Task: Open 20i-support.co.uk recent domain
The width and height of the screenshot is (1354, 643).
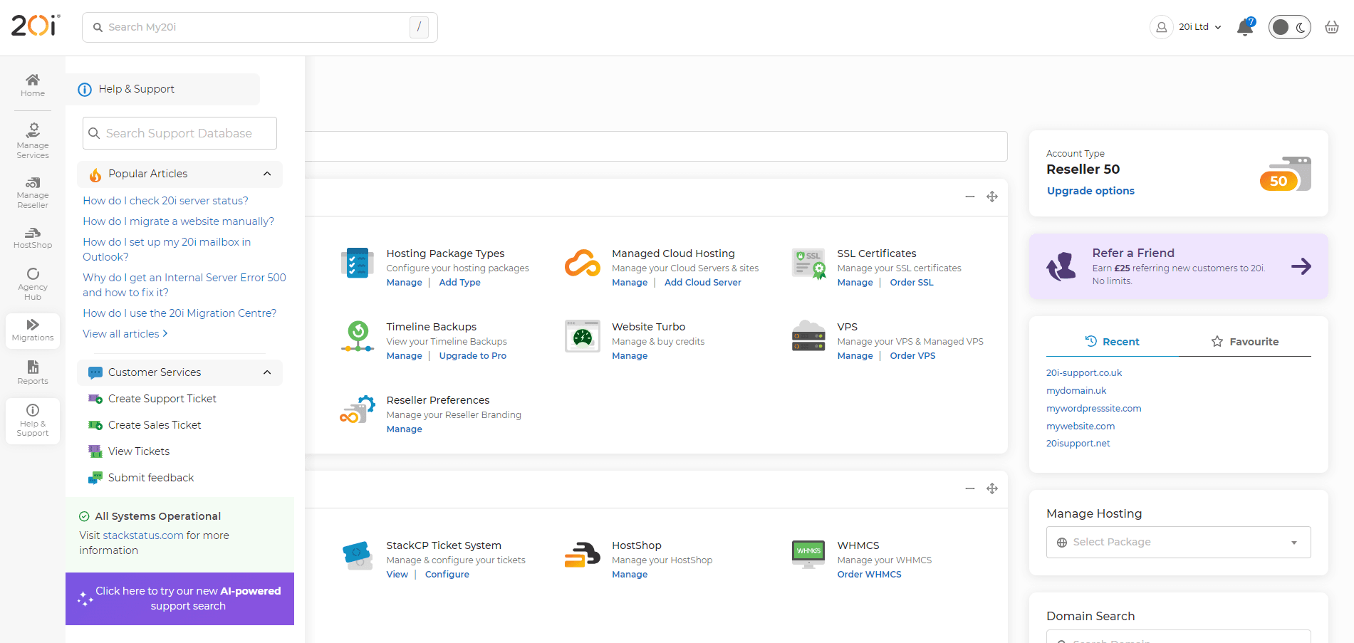Action: [1084, 373]
